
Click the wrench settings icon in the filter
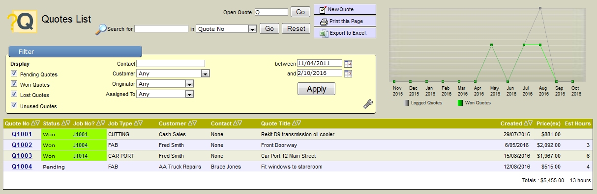(368, 104)
